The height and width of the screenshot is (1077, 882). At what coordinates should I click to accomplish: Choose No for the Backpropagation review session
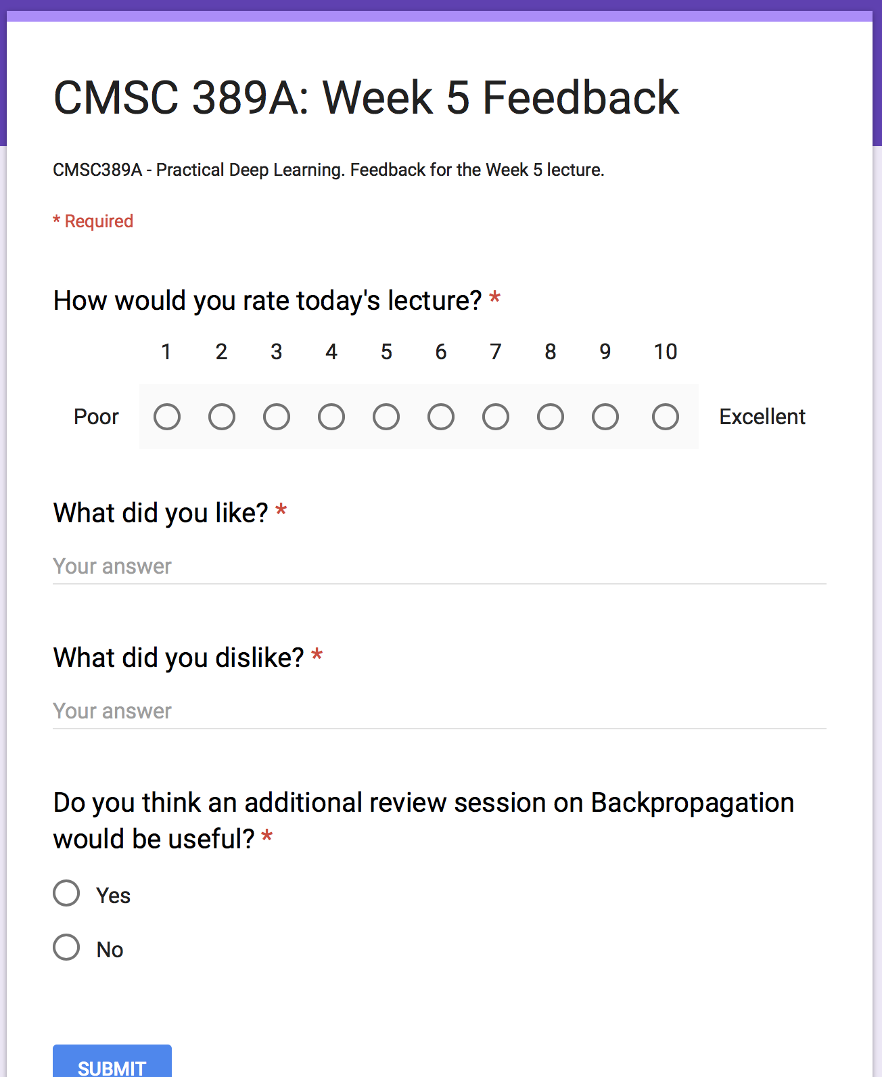[66, 948]
